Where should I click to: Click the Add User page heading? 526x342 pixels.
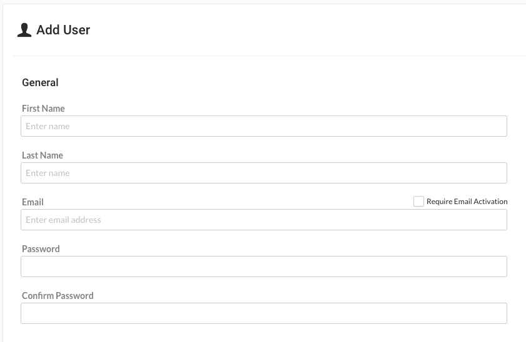click(63, 30)
